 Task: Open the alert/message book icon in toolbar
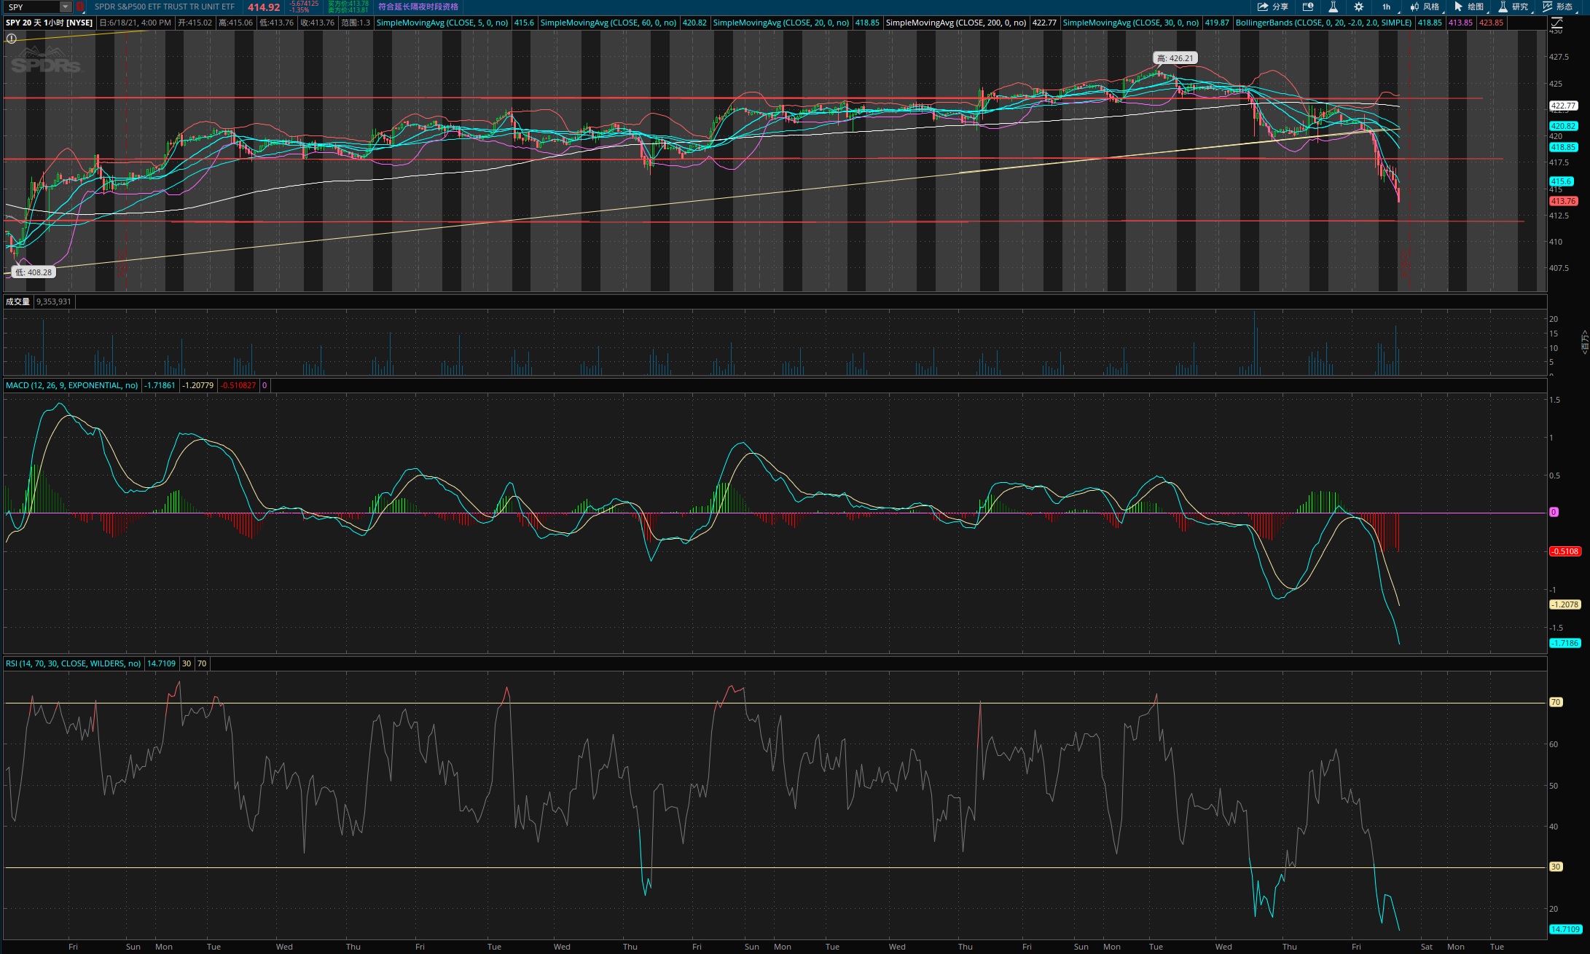click(1308, 7)
